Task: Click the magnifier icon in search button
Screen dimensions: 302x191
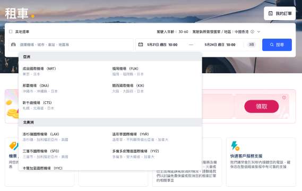Action: tap(272, 45)
